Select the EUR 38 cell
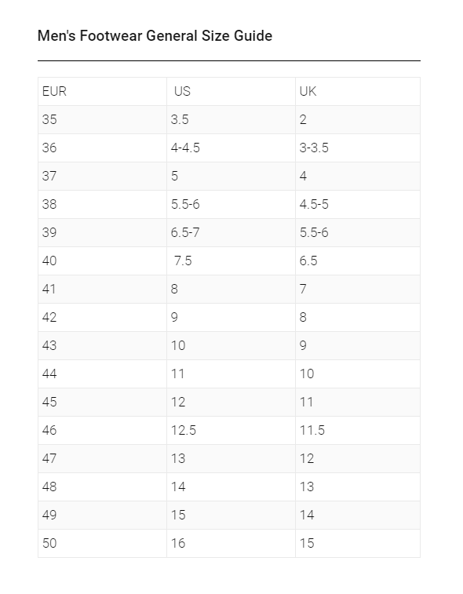Screen dimensions: 463x594 (x=102, y=205)
